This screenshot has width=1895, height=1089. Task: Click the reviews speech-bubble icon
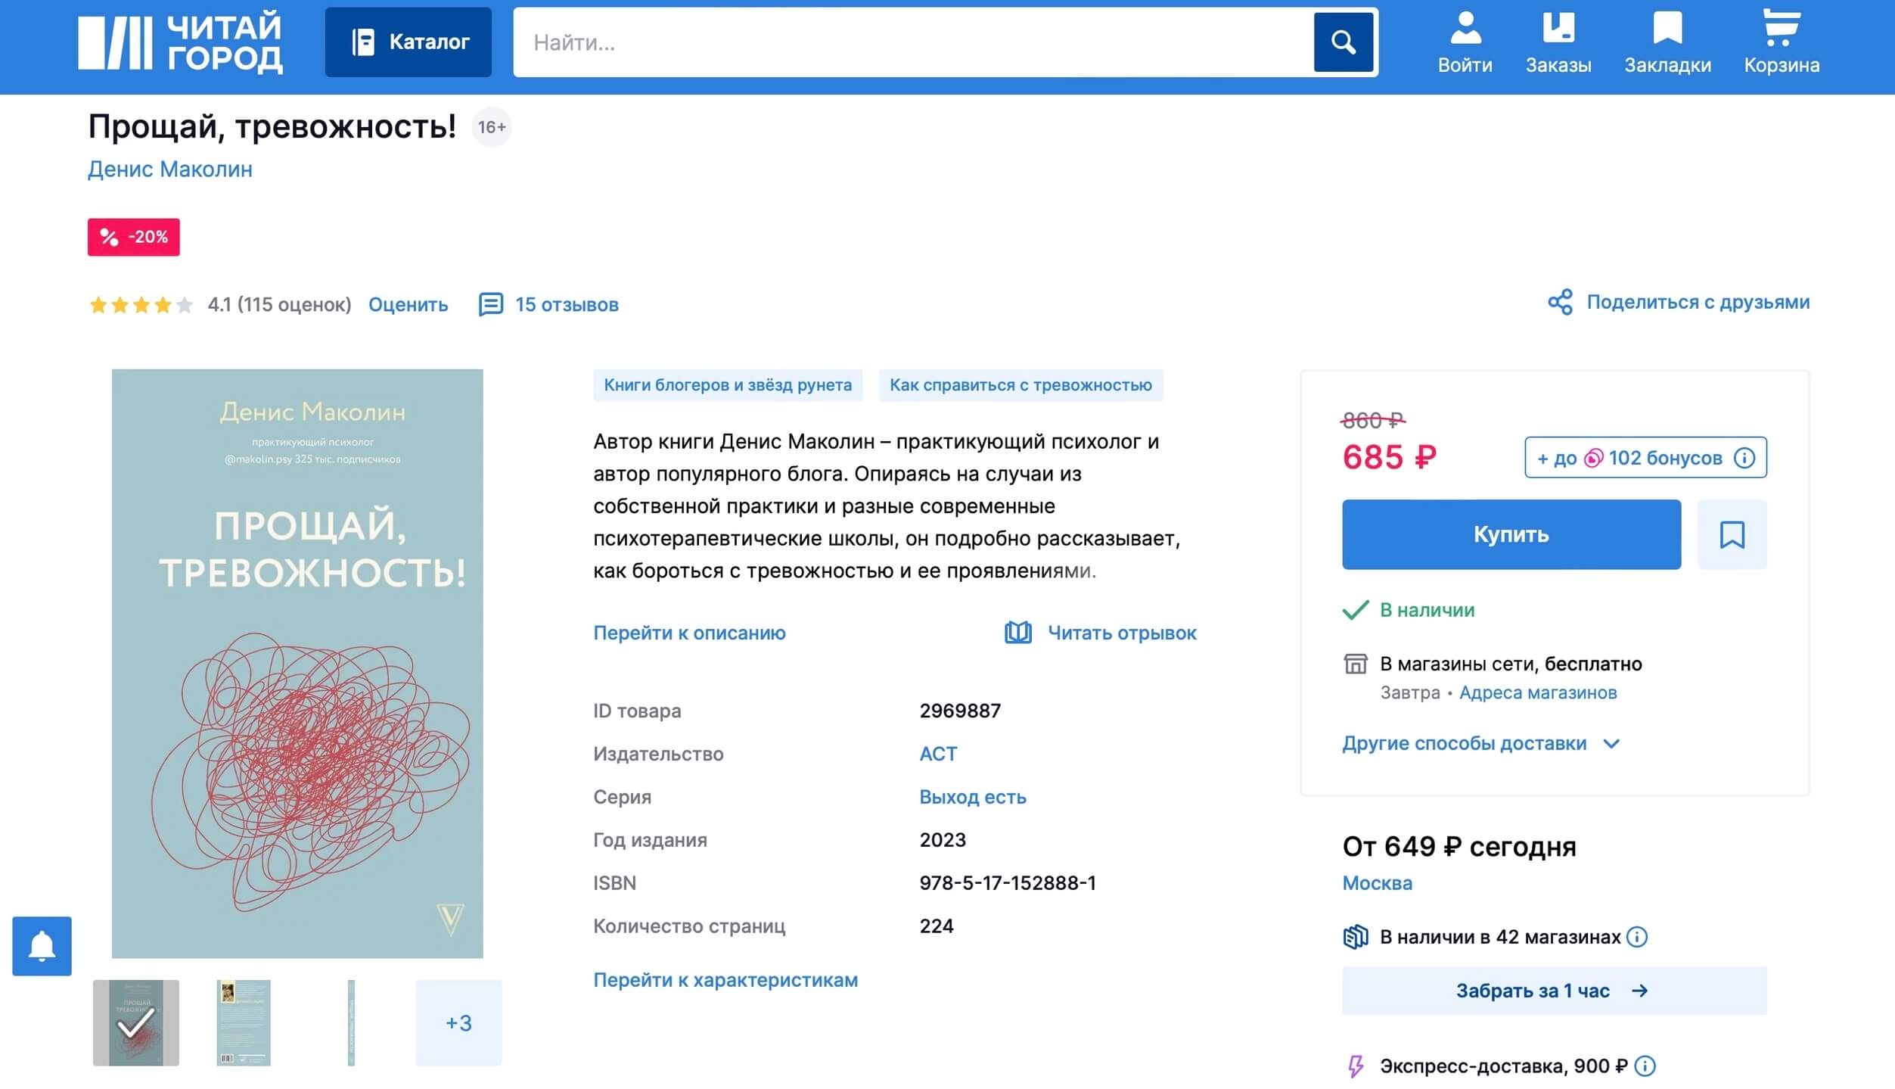pos(491,305)
